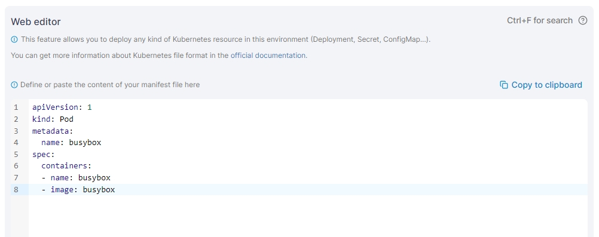Viewport: 599px width, 237px height.
Task: Place cursor on 'apiVersion: 1' line
Action: tap(62, 107)
